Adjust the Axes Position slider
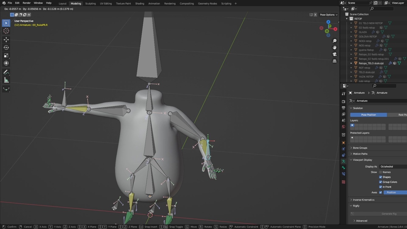Image resolution: width=407 pixels, height=229 pixels. (x=395, y=192)
